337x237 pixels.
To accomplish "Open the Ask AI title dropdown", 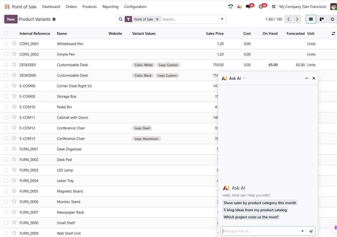I will (x=244, y=78).
